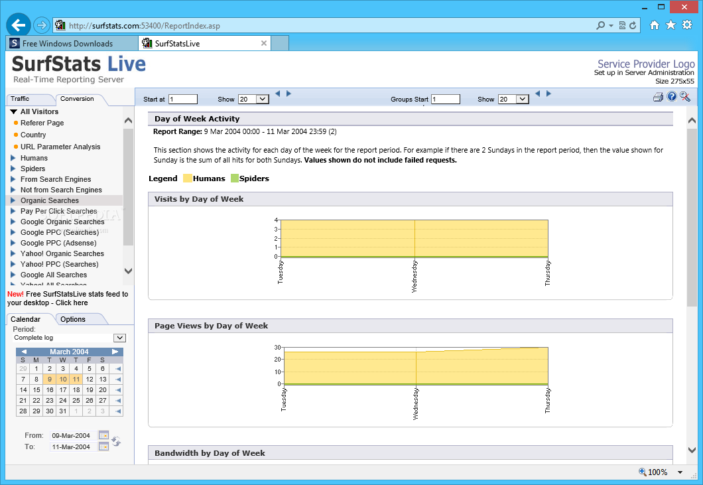Open a new browser tab button
This screenshot has height=485, width=703.
pyautogui.click(x=279, y=44)
